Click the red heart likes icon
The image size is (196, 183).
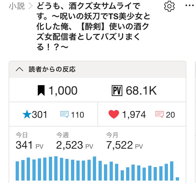tap(114, 115)
